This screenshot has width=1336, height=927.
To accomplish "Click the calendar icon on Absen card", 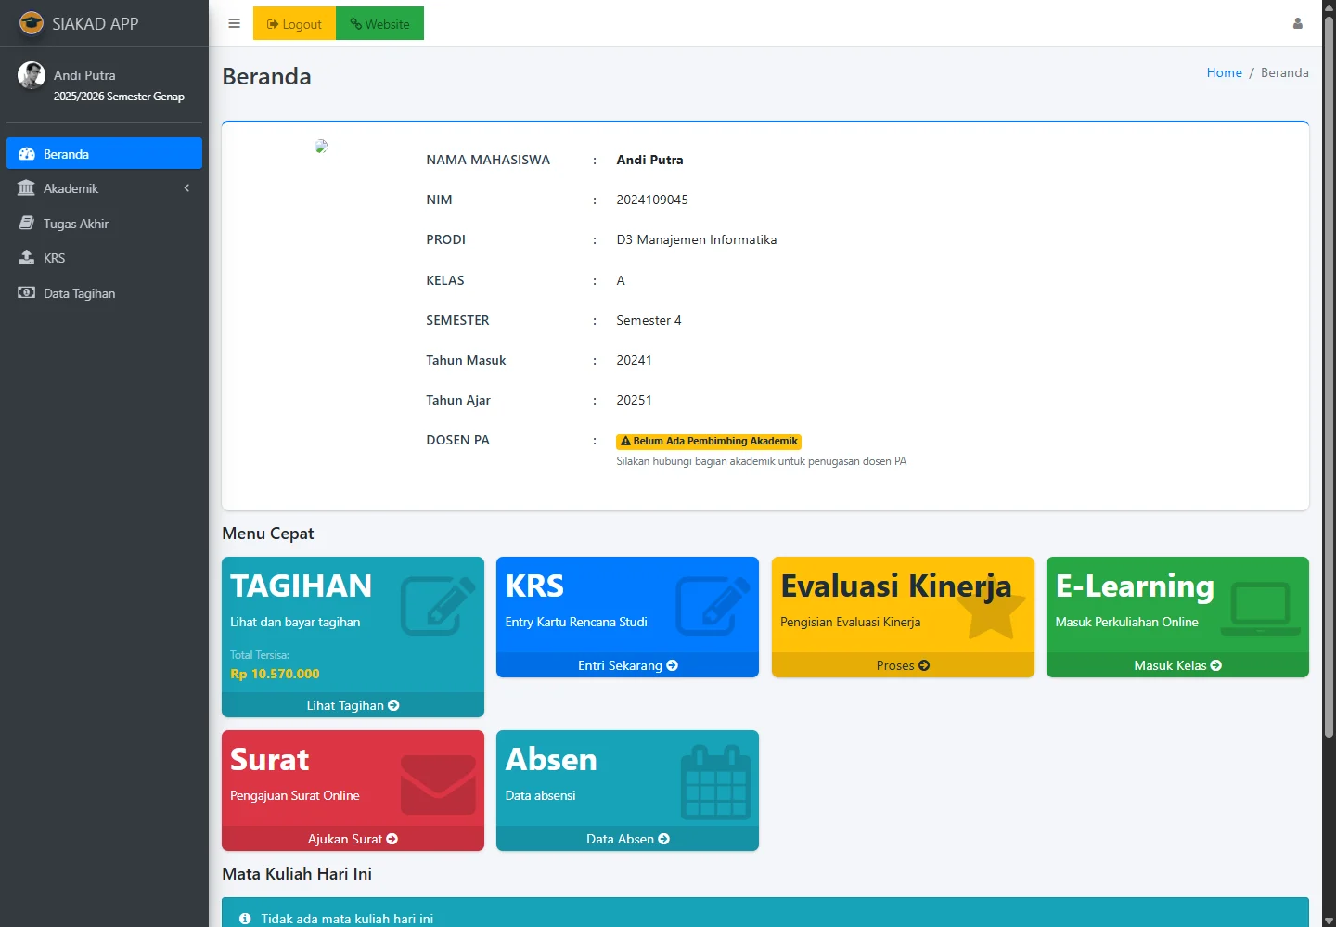I will pyautogui.click(x=715, y=783).
